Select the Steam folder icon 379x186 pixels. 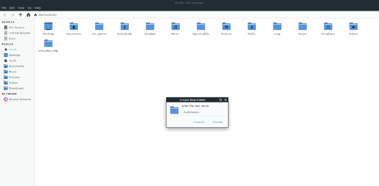pos(303,26)
